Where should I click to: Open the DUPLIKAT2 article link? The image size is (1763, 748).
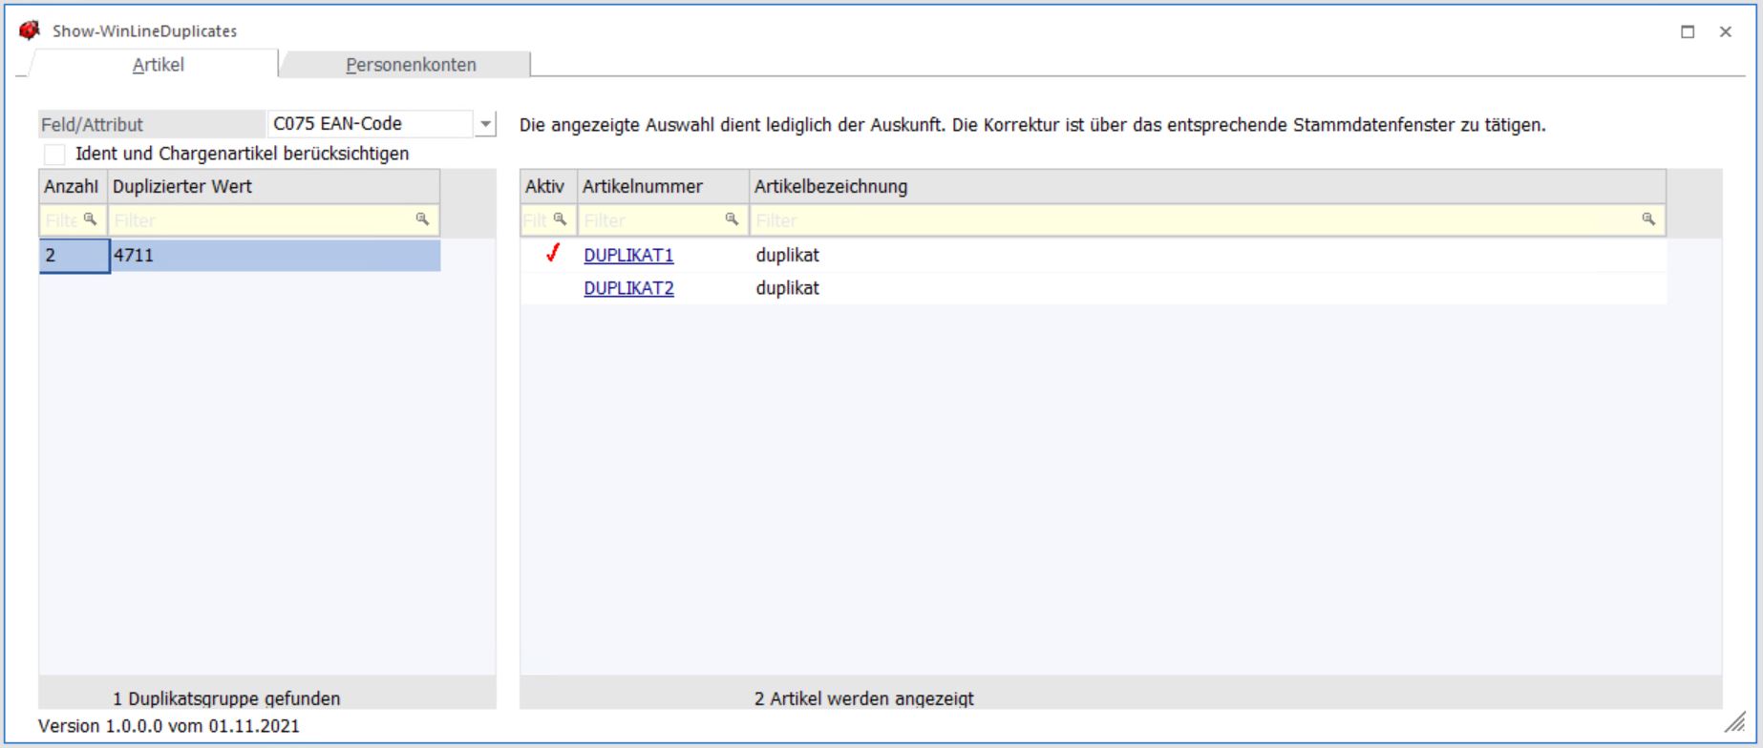tap(628, 288)
